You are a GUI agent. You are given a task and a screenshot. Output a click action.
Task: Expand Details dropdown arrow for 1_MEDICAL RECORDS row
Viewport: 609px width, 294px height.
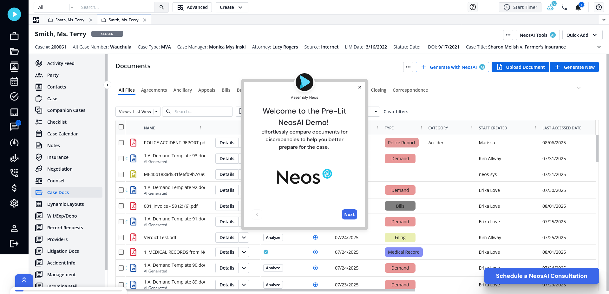pos(244,252)
